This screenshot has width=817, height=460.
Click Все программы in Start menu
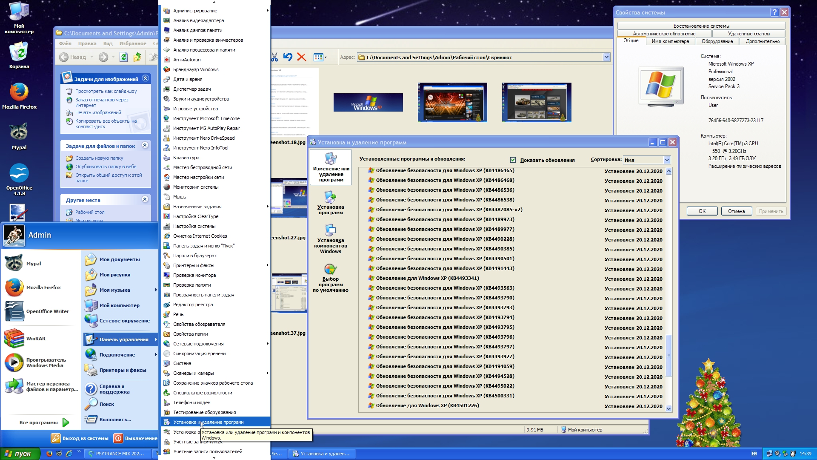coord(44,423)
